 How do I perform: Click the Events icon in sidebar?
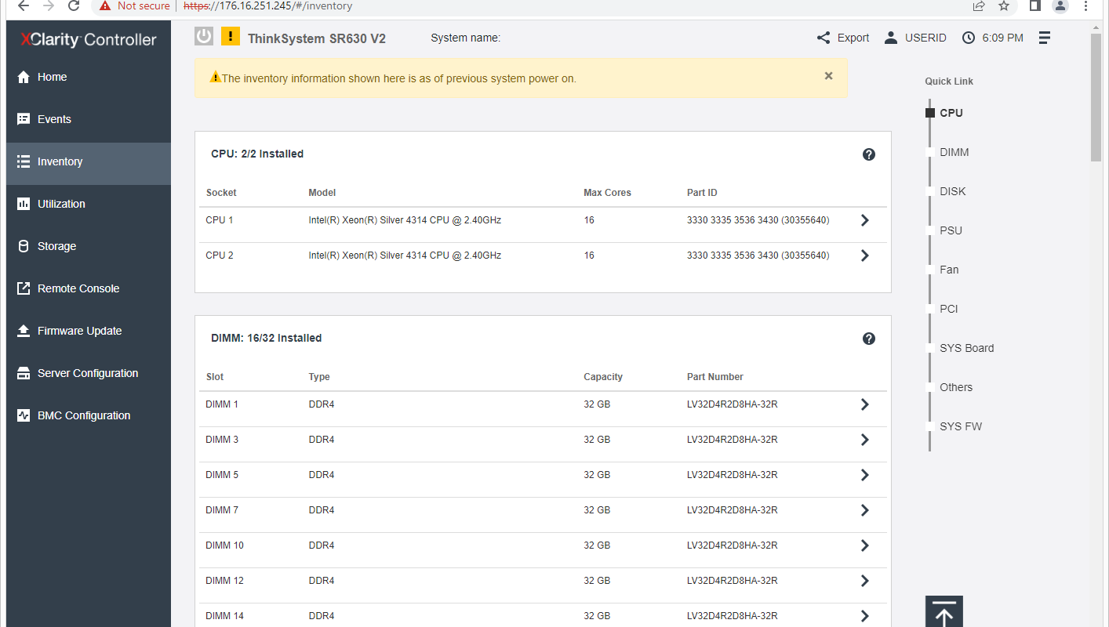pos(24,119)
